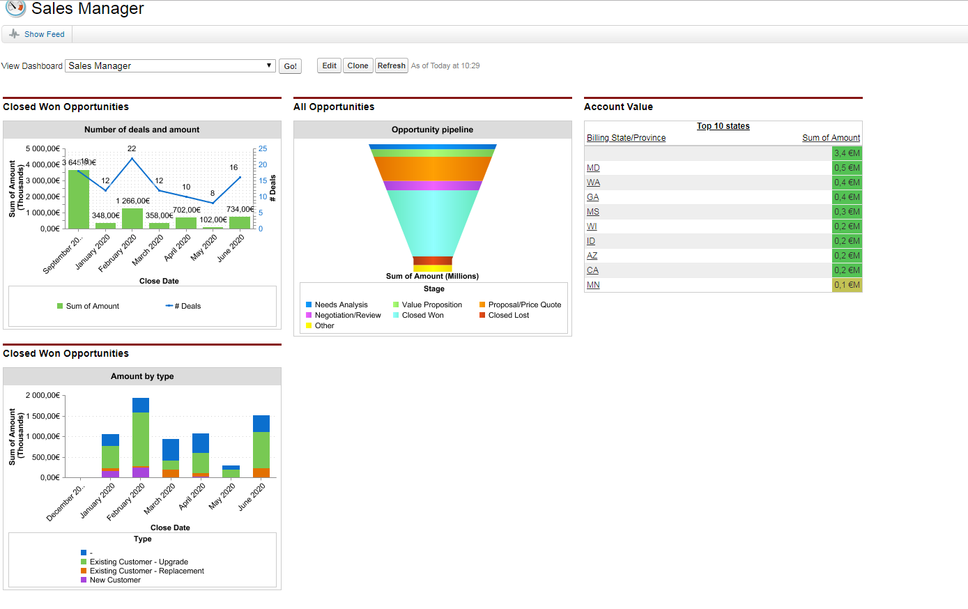
Task: Open the GA state link
Action: coord(592,197)
